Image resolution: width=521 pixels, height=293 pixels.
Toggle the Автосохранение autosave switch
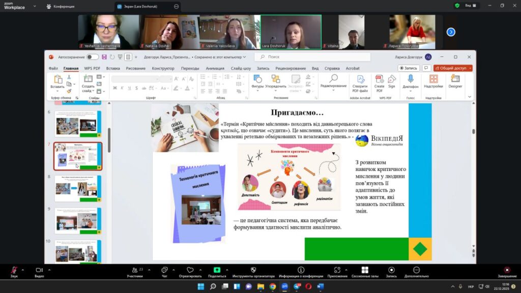point(92,57)
